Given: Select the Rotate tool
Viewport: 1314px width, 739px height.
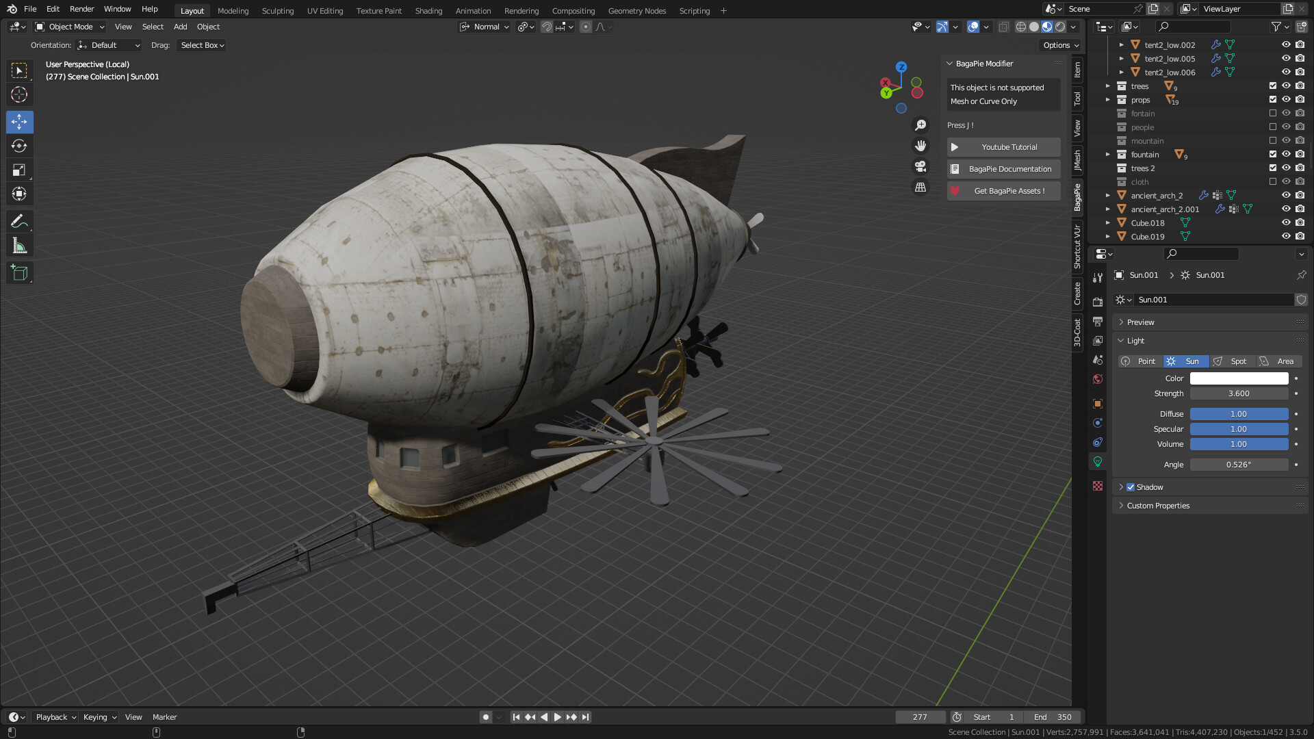Looking at the screenshot, I should pos(19,146).
